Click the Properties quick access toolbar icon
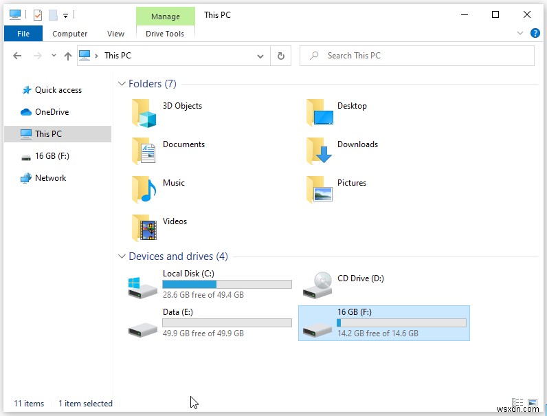547x416 pixels. click(x=38, y=15)
